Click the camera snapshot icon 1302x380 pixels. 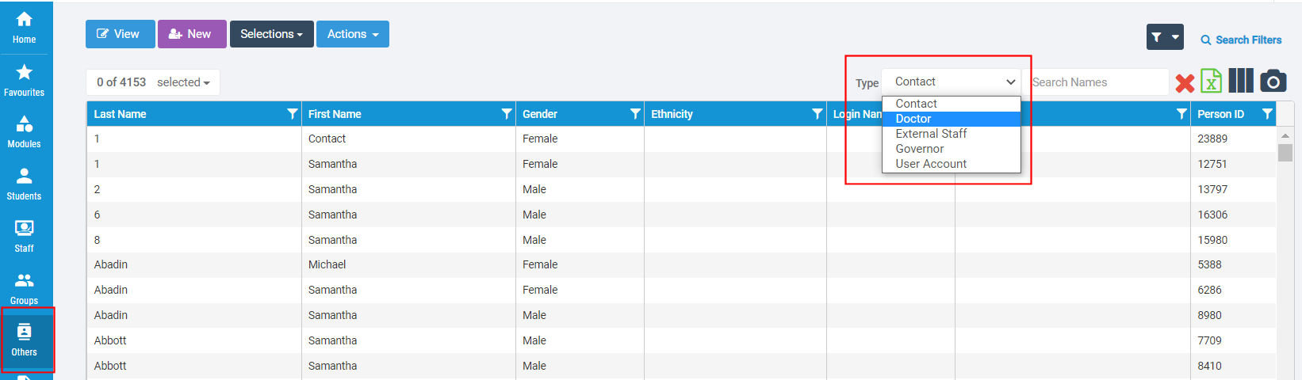(1273, 81)
